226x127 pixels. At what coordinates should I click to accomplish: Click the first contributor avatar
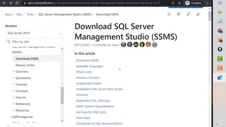pyautogui.click(x=124, y=45)
